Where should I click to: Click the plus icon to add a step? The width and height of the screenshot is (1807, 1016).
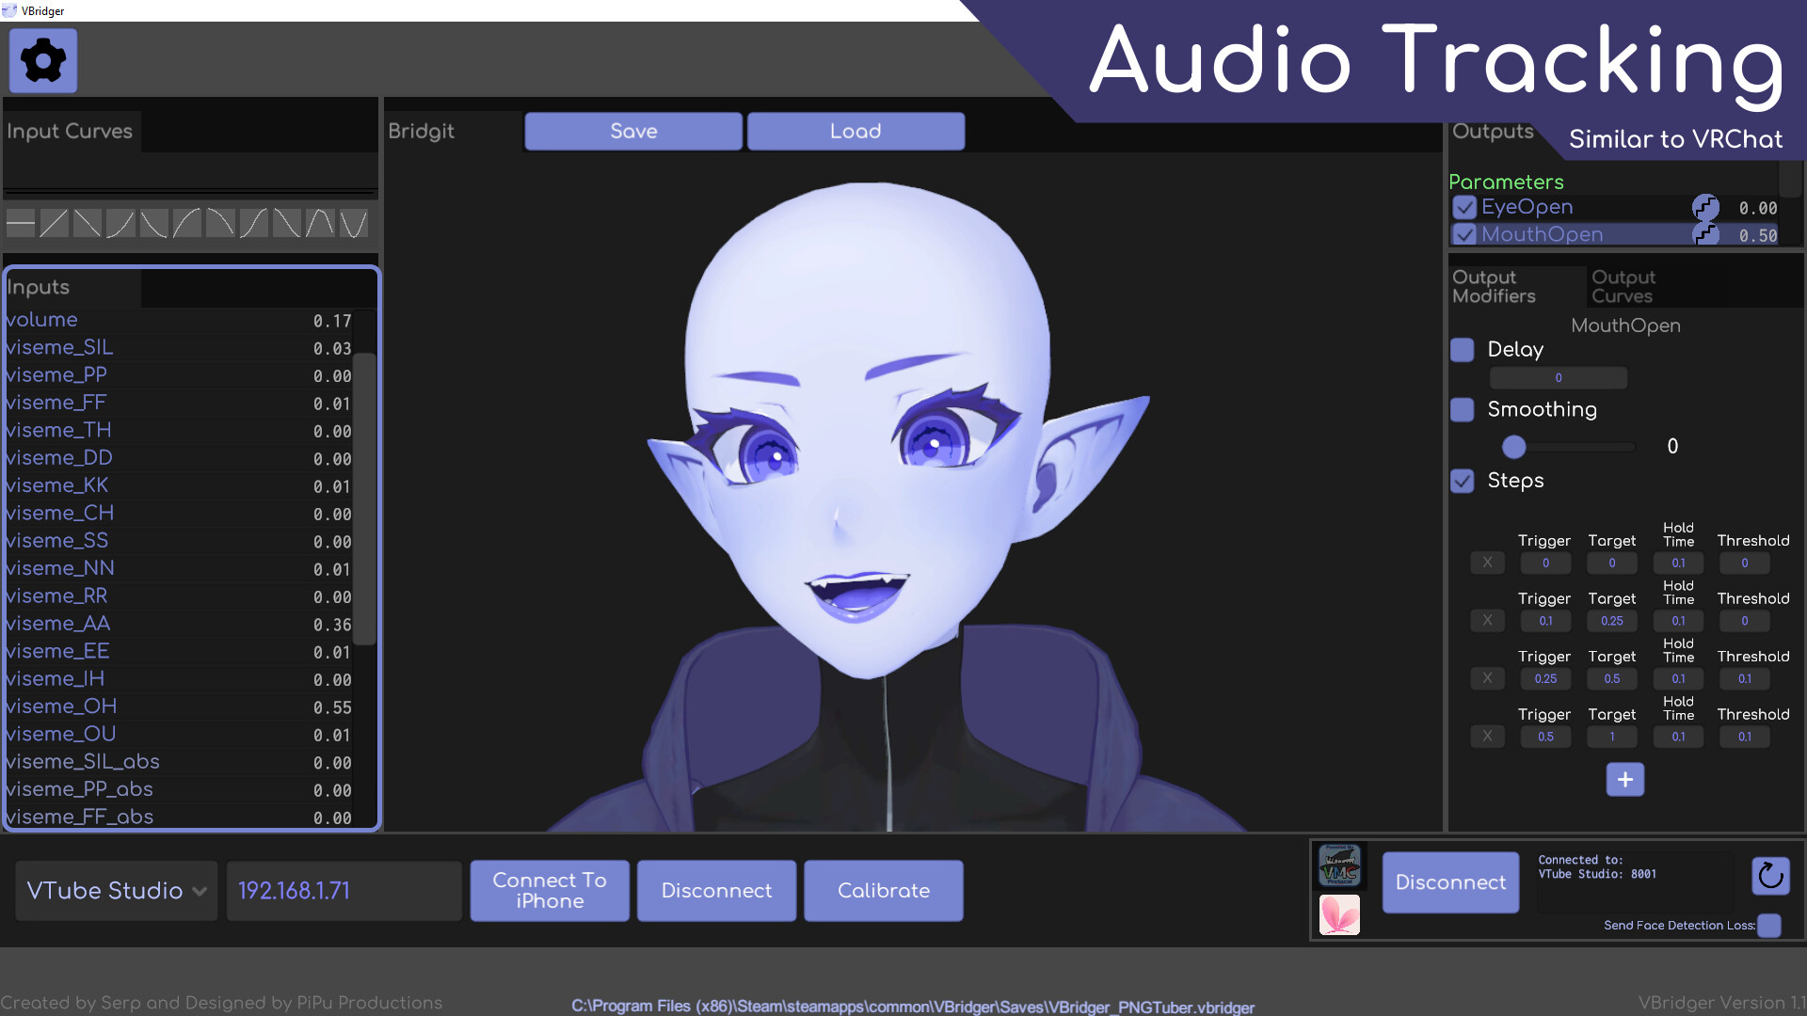click(1624, 779)
